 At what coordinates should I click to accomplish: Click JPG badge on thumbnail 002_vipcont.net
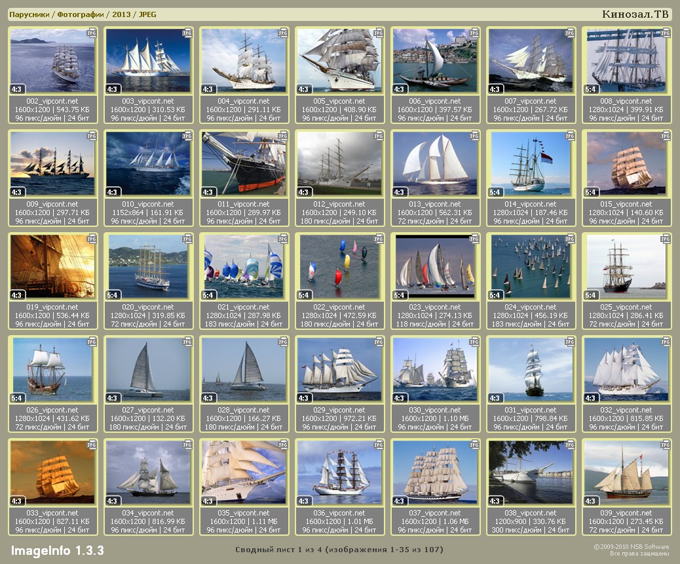coord(92,33)
